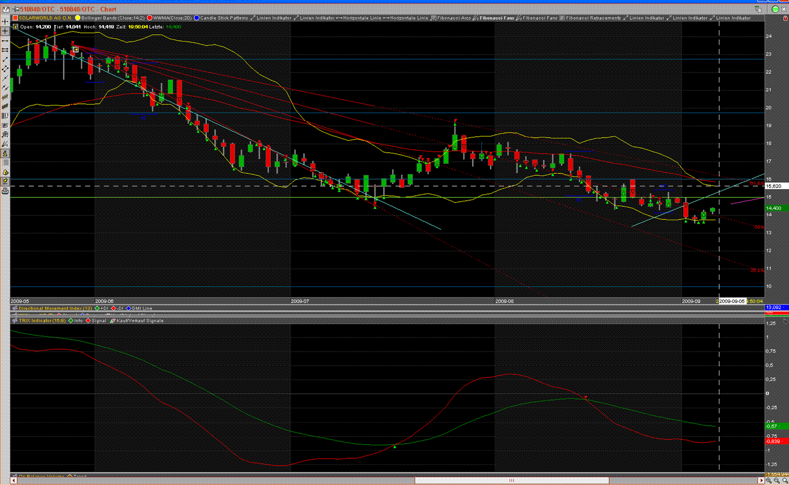Click the 2009-07 date label
The image size is (789, 485).
(300, 301)
